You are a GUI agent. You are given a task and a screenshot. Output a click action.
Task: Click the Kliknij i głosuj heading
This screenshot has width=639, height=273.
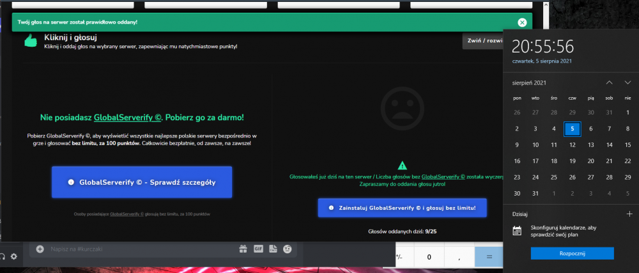point(70,38)
